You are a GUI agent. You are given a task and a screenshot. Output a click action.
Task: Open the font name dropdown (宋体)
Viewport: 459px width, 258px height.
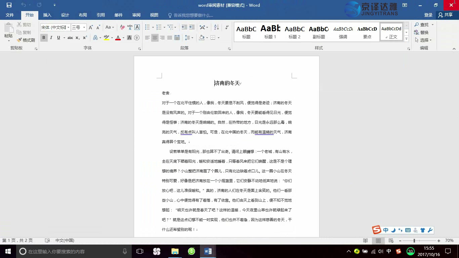tap(69, 28)
